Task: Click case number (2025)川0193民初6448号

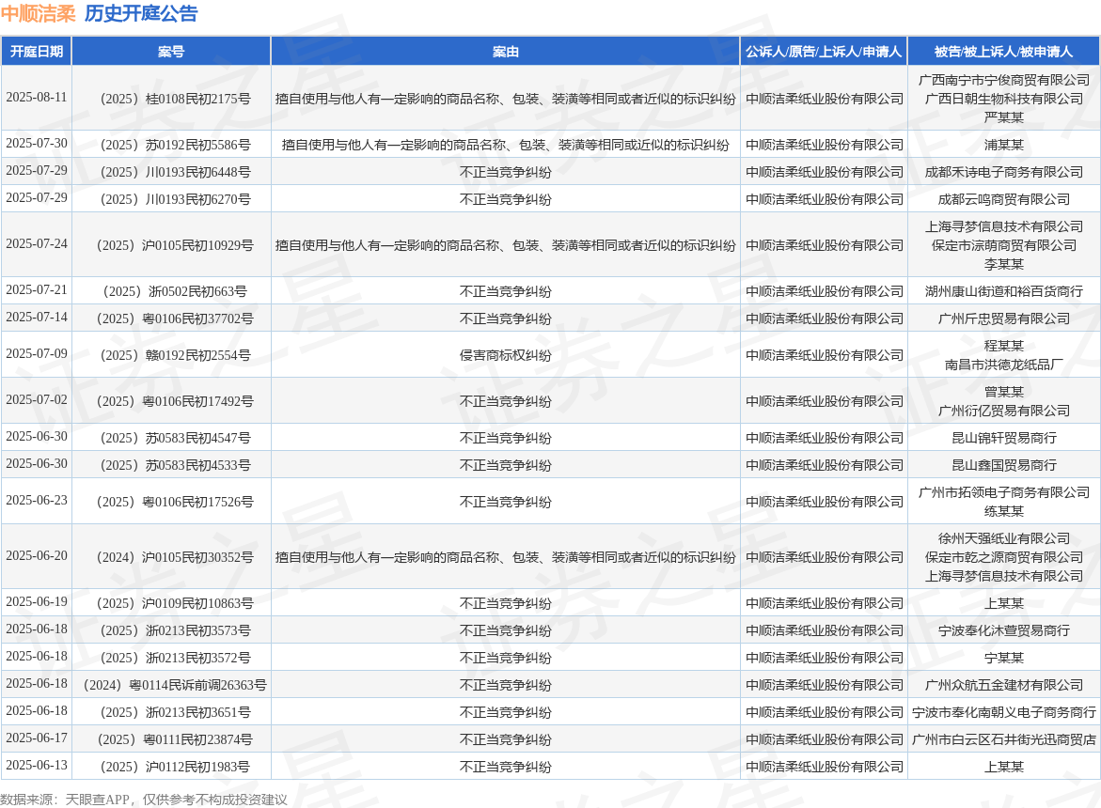Action: tap(171, 172)
